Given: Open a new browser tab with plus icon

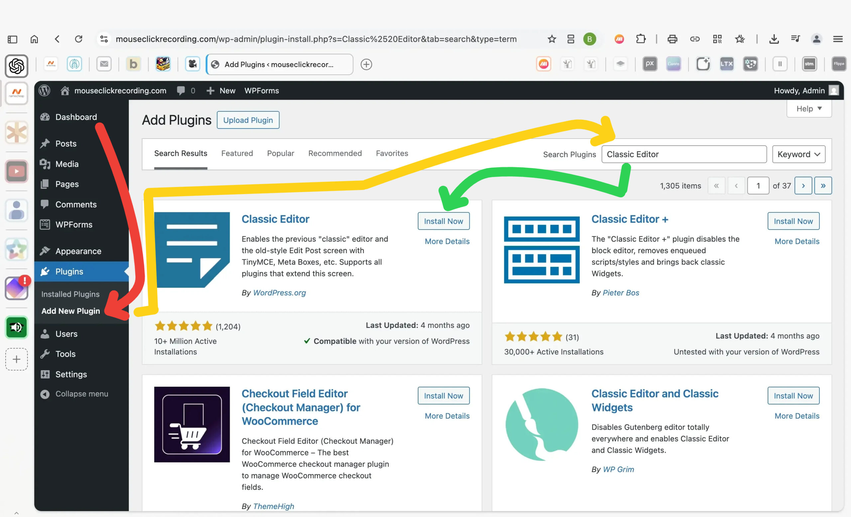Looking at the screenshot, I should pos(366,64).
